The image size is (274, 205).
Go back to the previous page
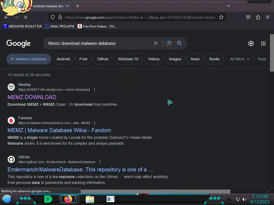(6, 17)
